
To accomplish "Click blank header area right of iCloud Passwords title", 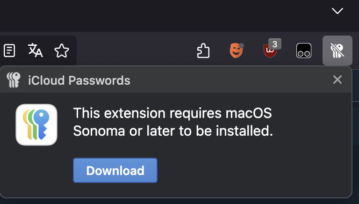I will tap(229, 80).
